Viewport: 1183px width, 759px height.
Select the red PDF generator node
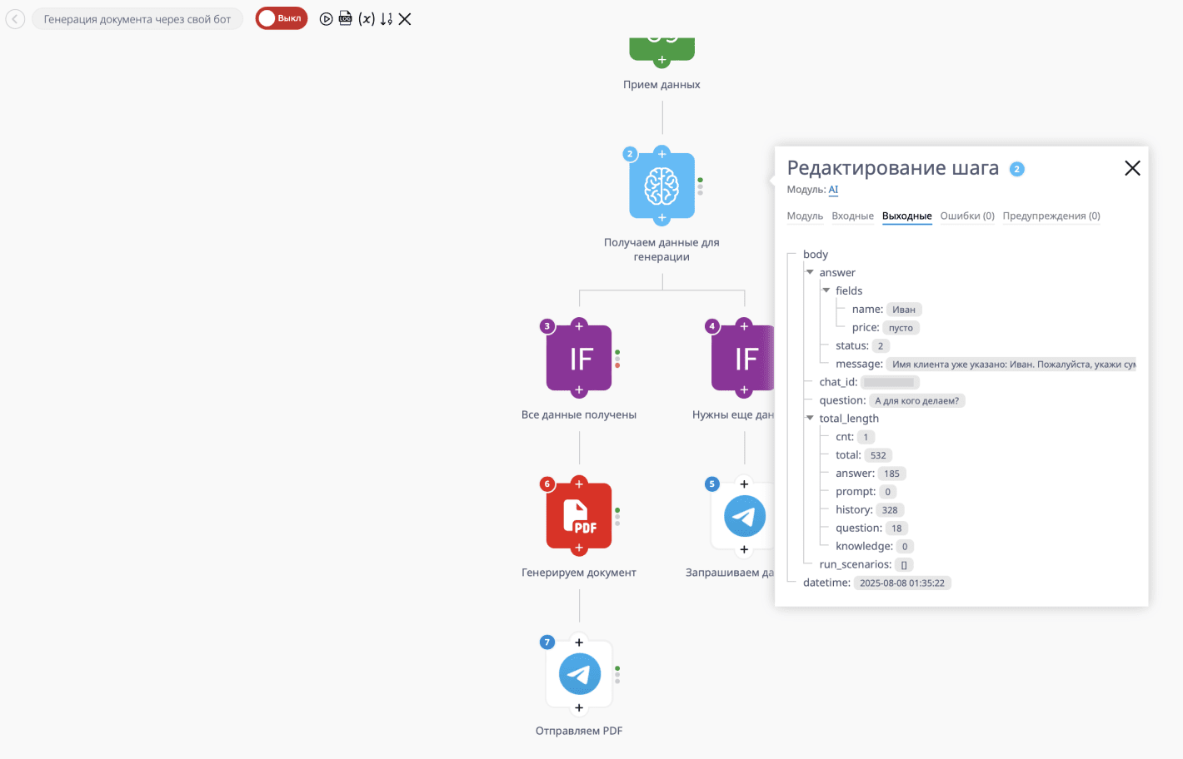tap(579, 516)
